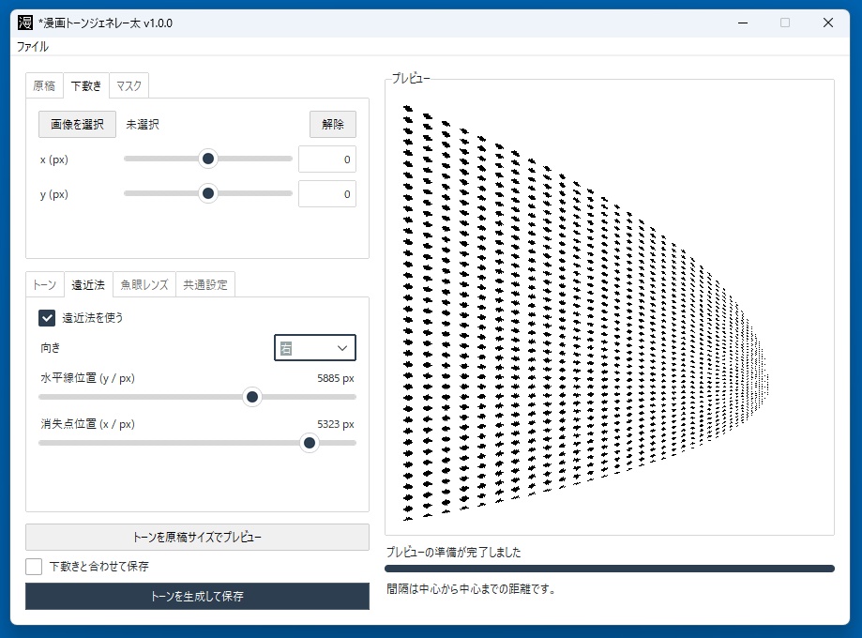This screenshot has height=638, width=862.
Task: Open the マスク tab
Action: pyautogui.click(x=129, y=85)
